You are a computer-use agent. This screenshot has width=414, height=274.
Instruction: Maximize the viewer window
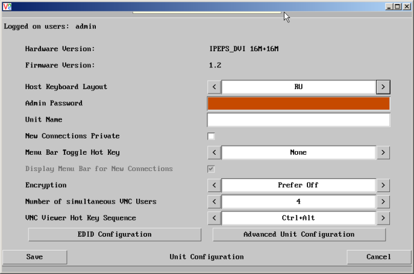point(397,7)
